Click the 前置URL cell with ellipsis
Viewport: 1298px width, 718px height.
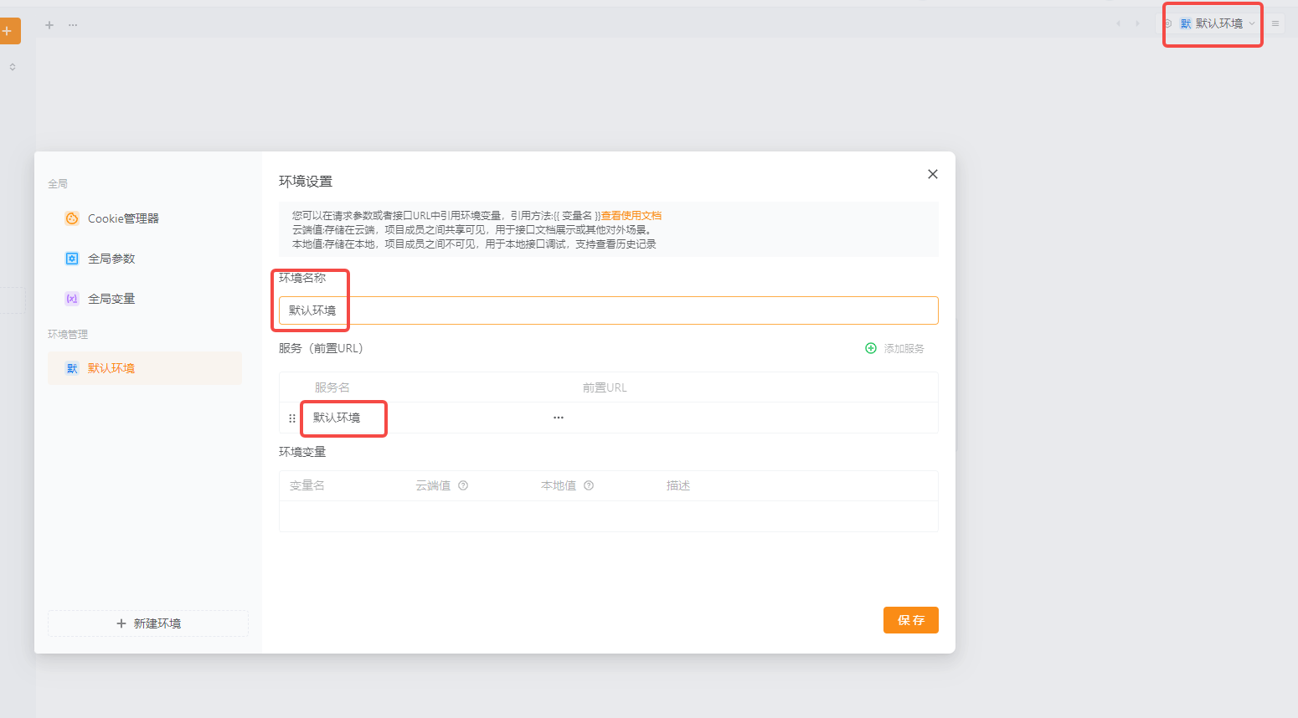(559, 418)
